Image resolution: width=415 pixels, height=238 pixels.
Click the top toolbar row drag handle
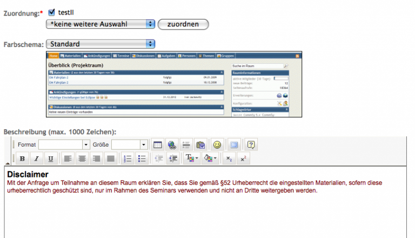point(14,145)
